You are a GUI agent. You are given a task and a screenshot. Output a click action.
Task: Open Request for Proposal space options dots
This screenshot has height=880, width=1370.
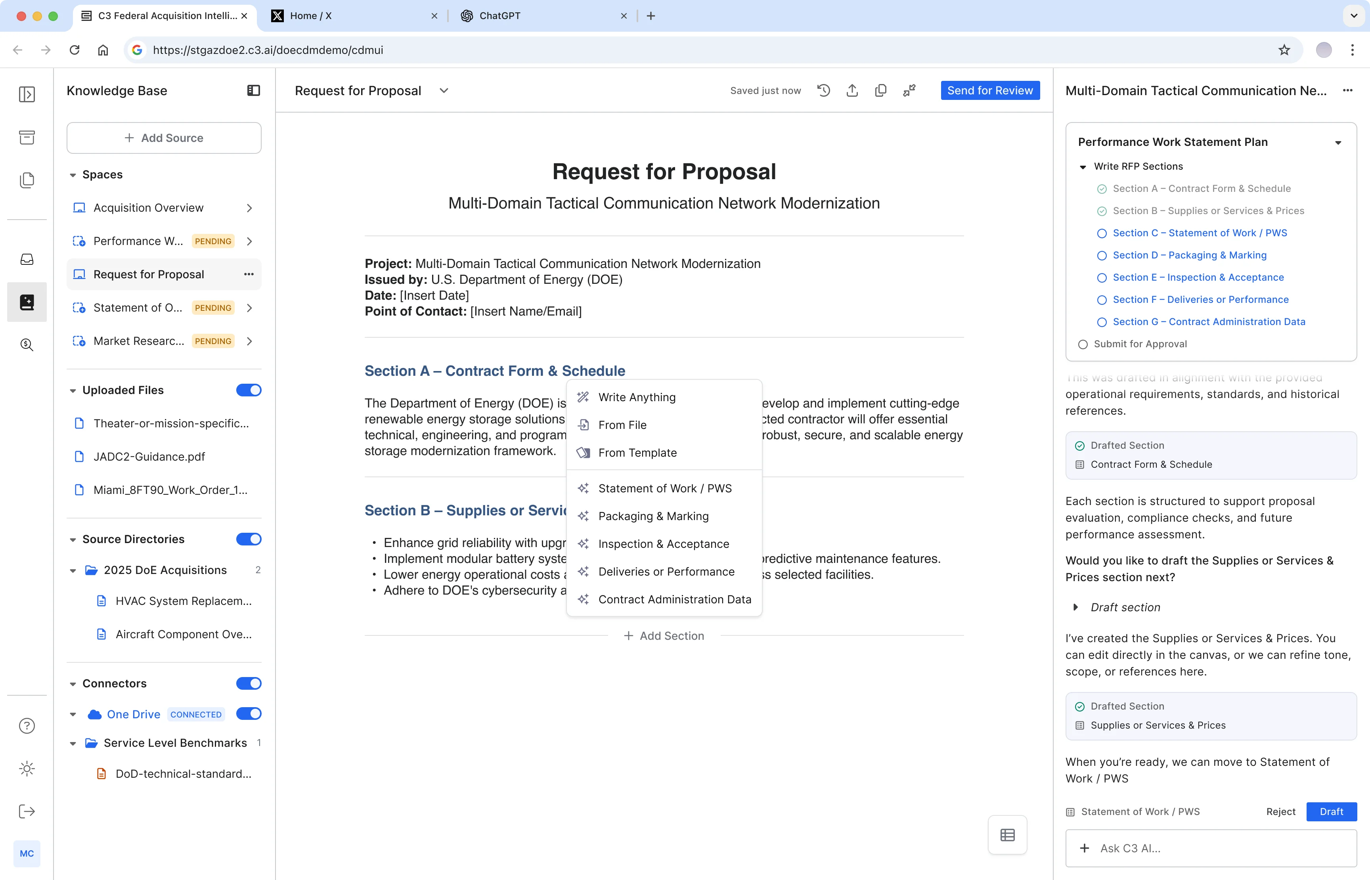(x=249, y=274)
